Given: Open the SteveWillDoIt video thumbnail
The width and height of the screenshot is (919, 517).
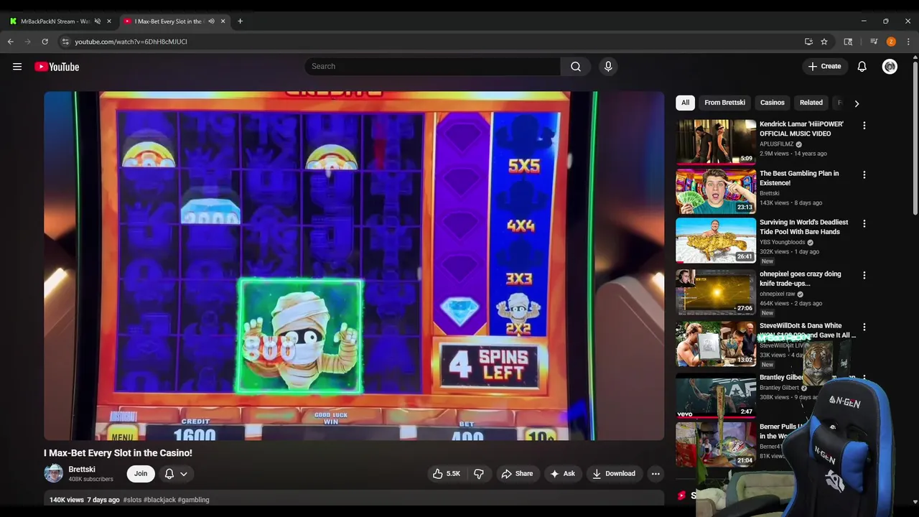Looking at the screenshot, I should point(716,344).
